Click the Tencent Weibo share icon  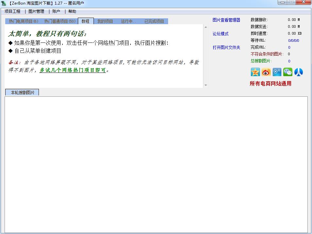point(277,72)
